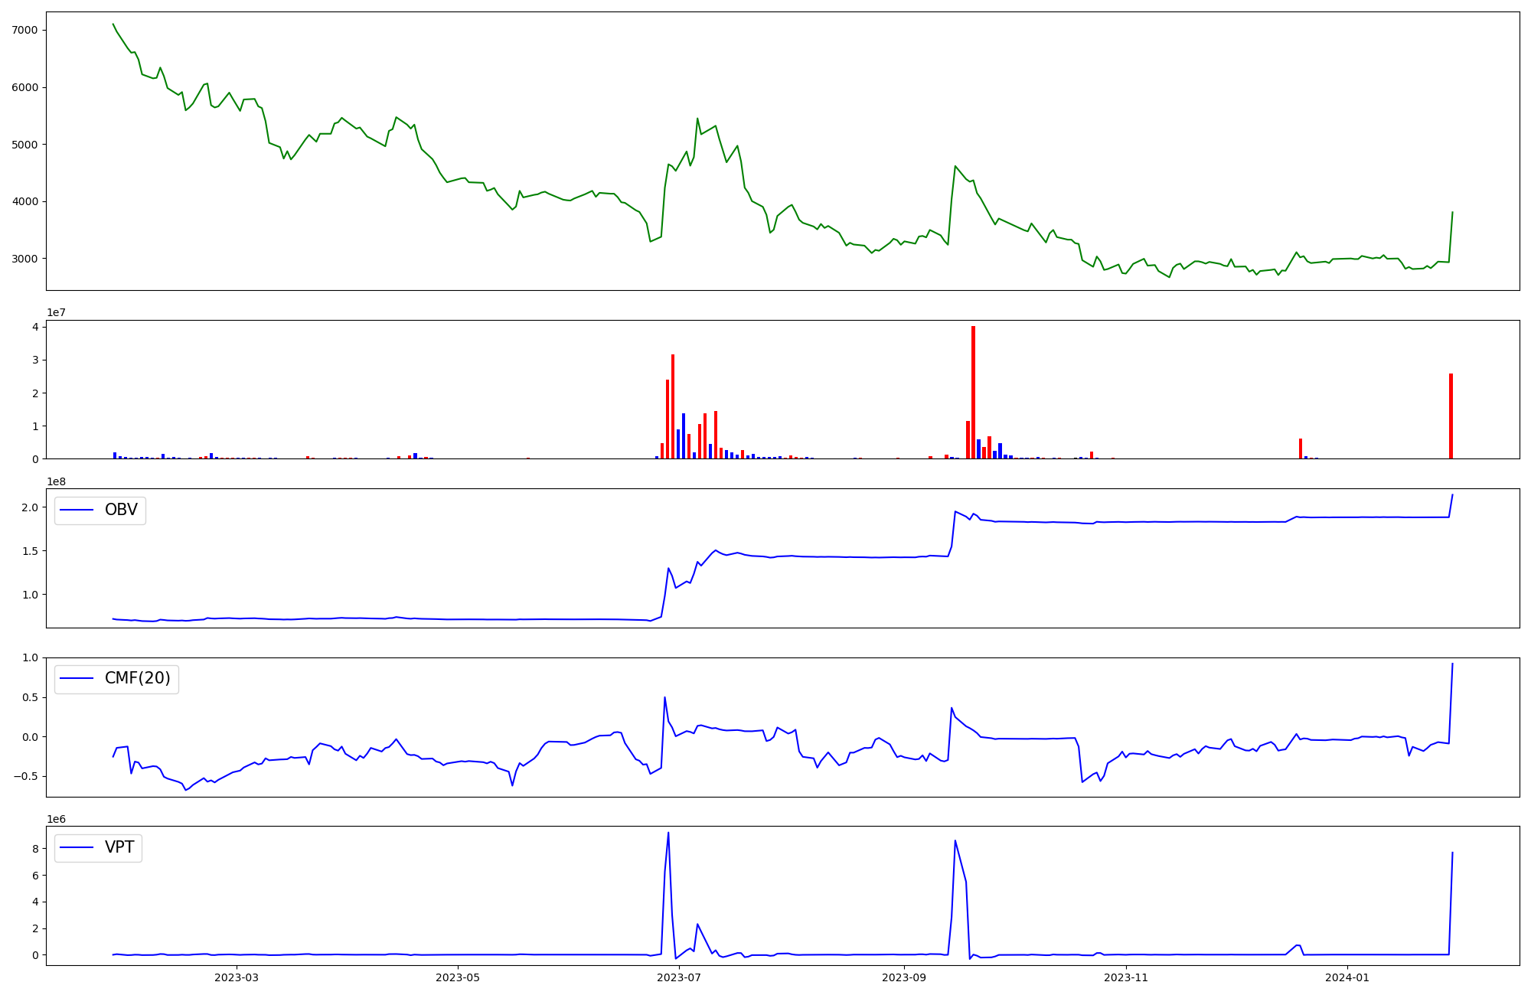
Task: Click the 1e8 scale label above OBV chart
Action: (x=56, y=481)
